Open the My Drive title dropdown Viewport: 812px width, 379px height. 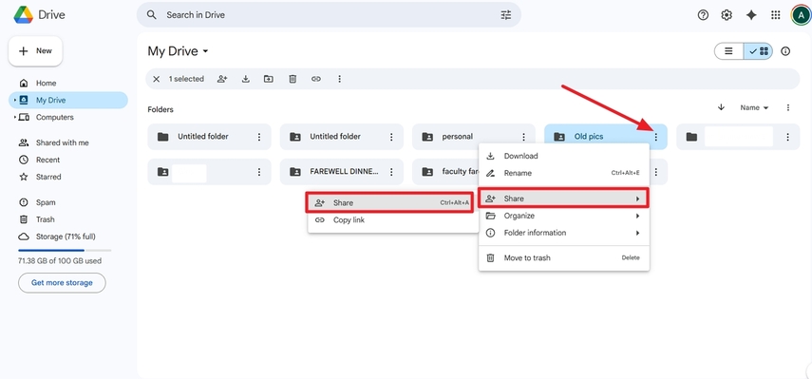pyautogui.click(x=179, y=51)
